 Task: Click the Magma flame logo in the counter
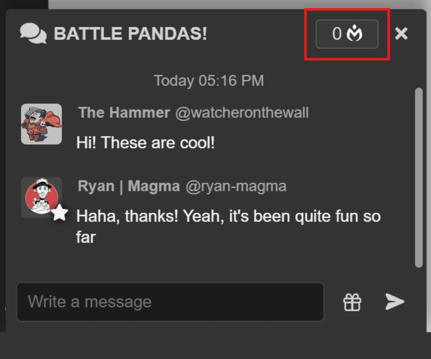point(354,34)
